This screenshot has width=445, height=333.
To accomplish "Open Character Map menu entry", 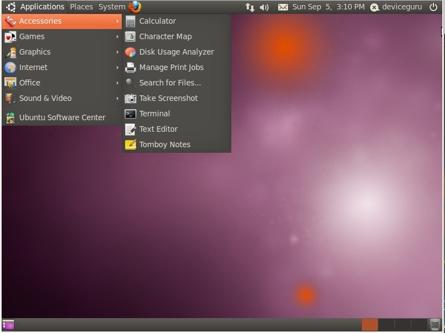I will pyautogui.click(x=177, y=36).
